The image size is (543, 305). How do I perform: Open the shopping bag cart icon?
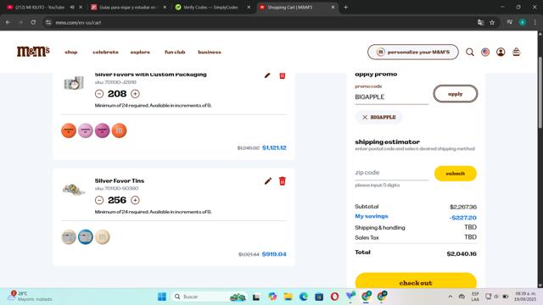(x=516, y=52)
